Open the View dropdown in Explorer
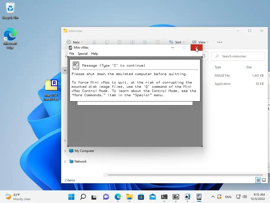Screen dimensions: 270x203 (x=200, y=42)
